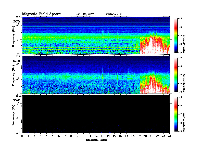Viewport: 202px width, 156px height.
Task: Click log(PSD) unit label beside dH/dt color bar
Action: point(184,44)
